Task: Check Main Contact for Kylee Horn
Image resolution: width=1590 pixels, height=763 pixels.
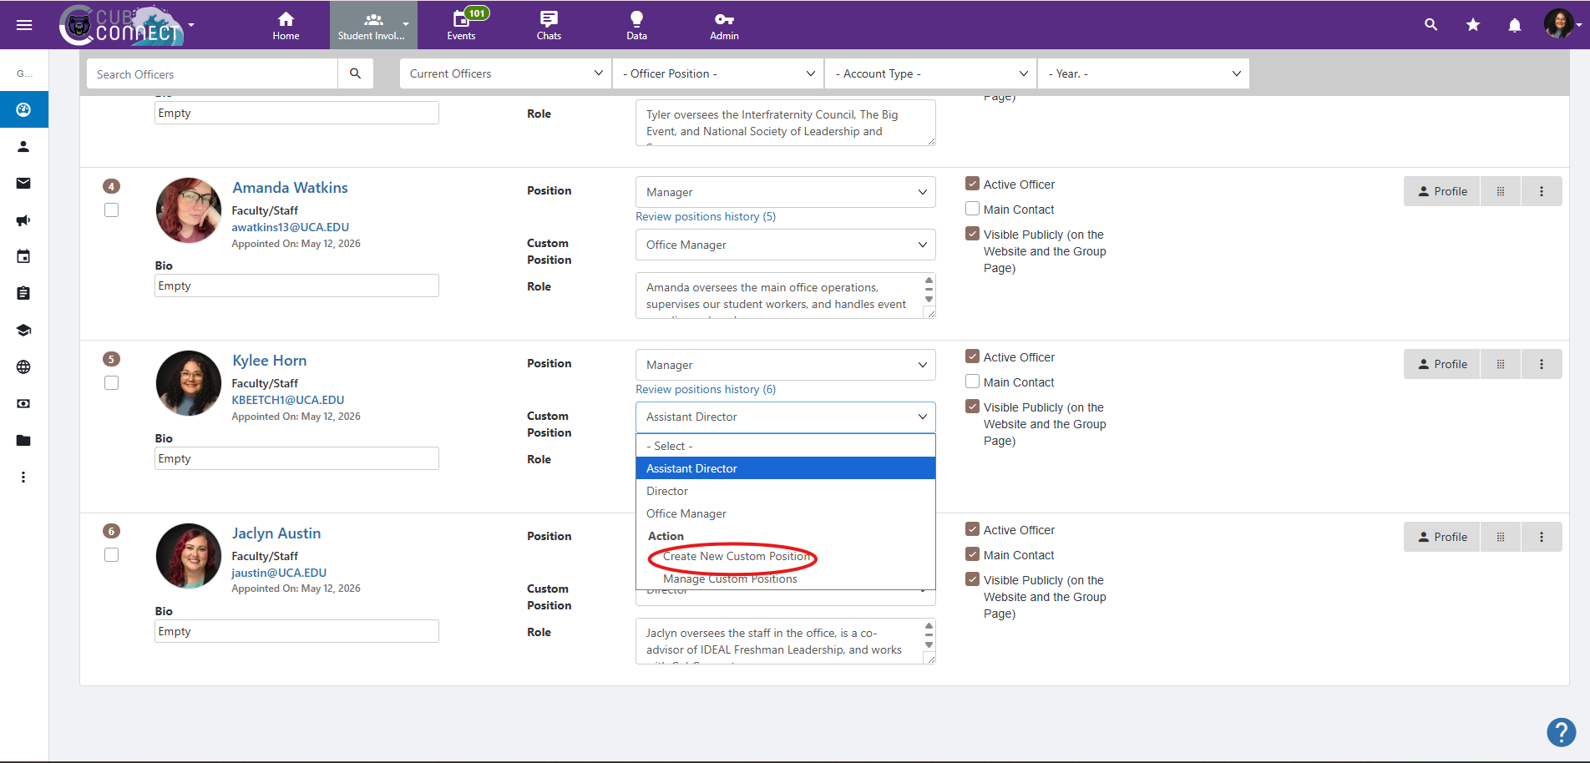Action: tap(972, 381)
